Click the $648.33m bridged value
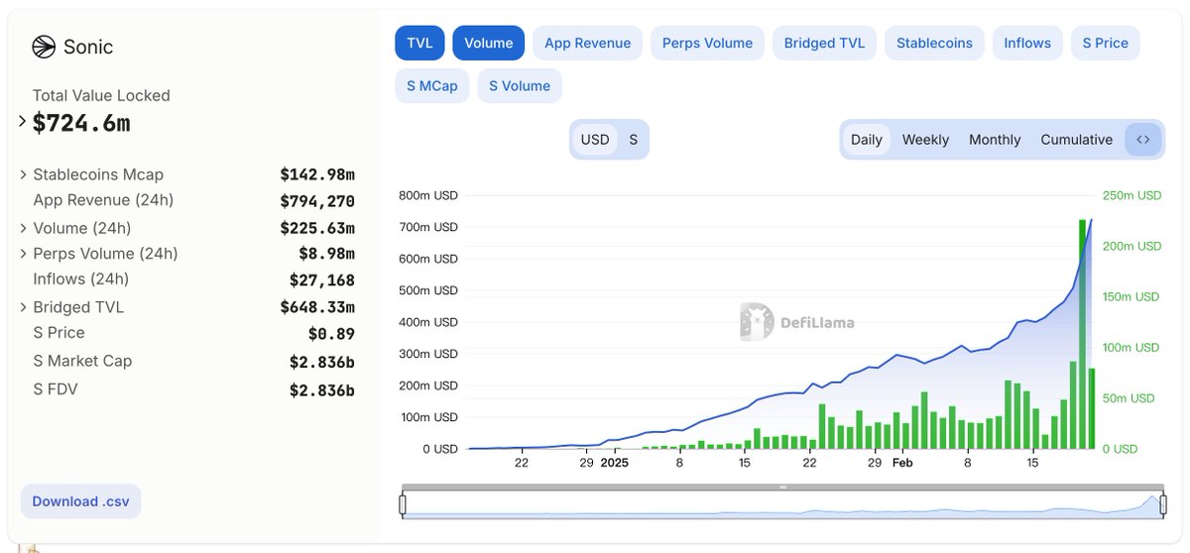This screenshot has height=553, width=1190. click(317, 307)
